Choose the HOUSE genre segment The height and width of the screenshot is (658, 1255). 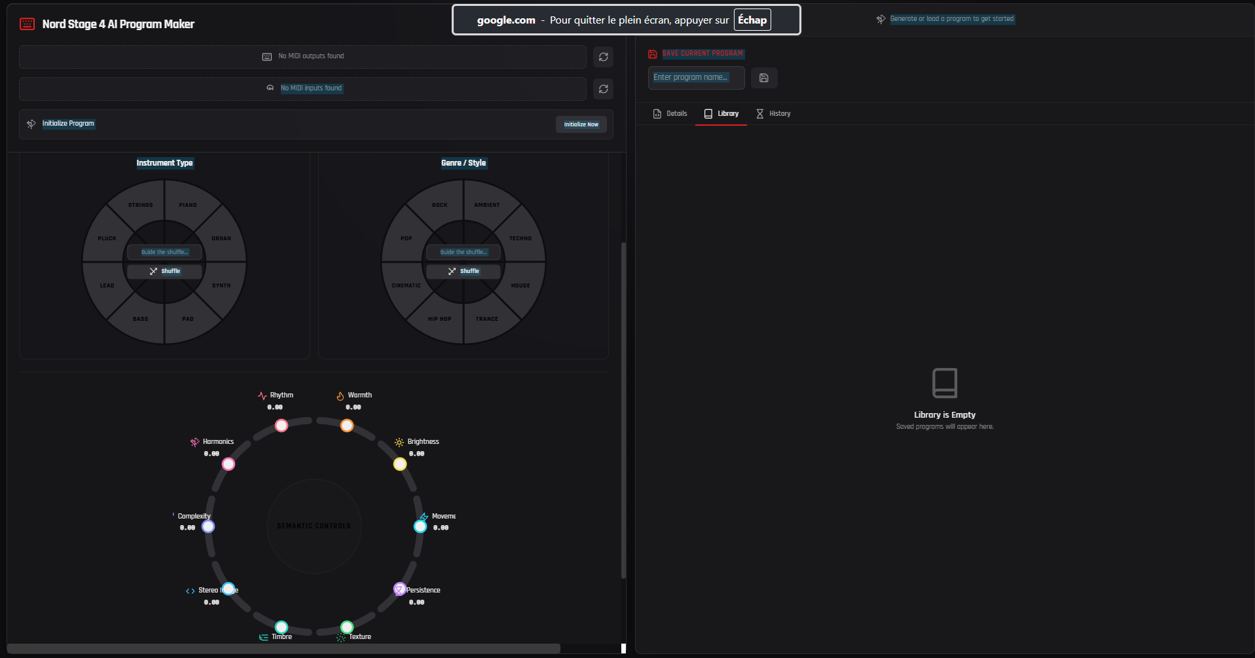pos(520,285)
